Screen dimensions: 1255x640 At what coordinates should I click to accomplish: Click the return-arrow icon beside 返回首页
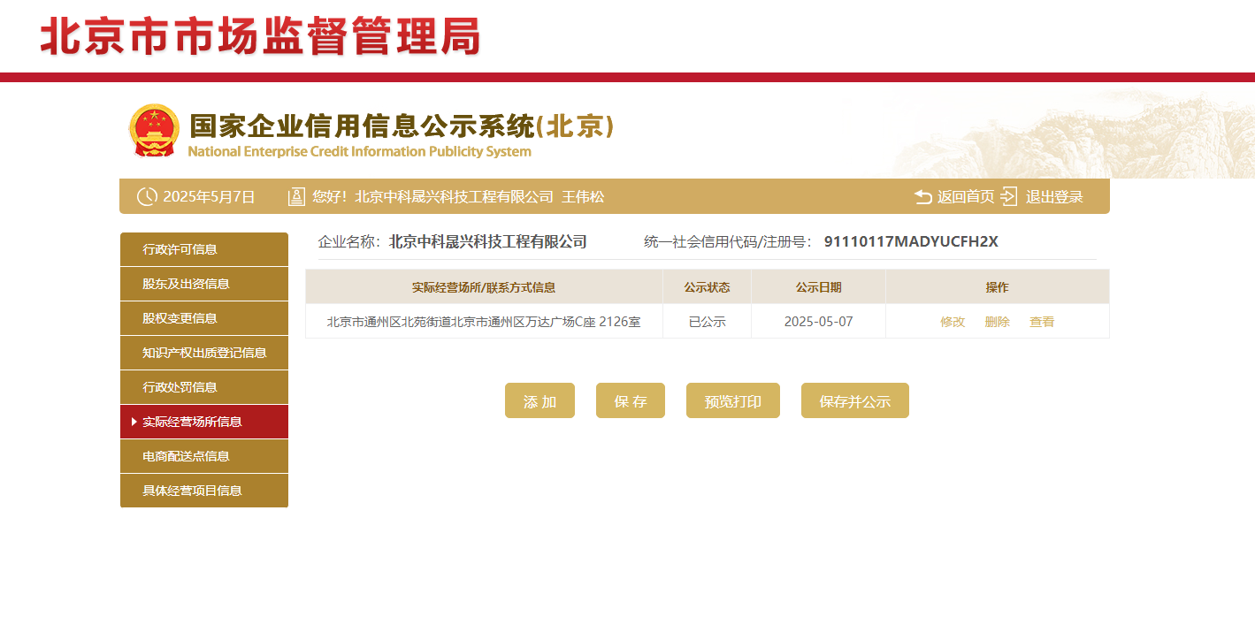coord(923,196)
